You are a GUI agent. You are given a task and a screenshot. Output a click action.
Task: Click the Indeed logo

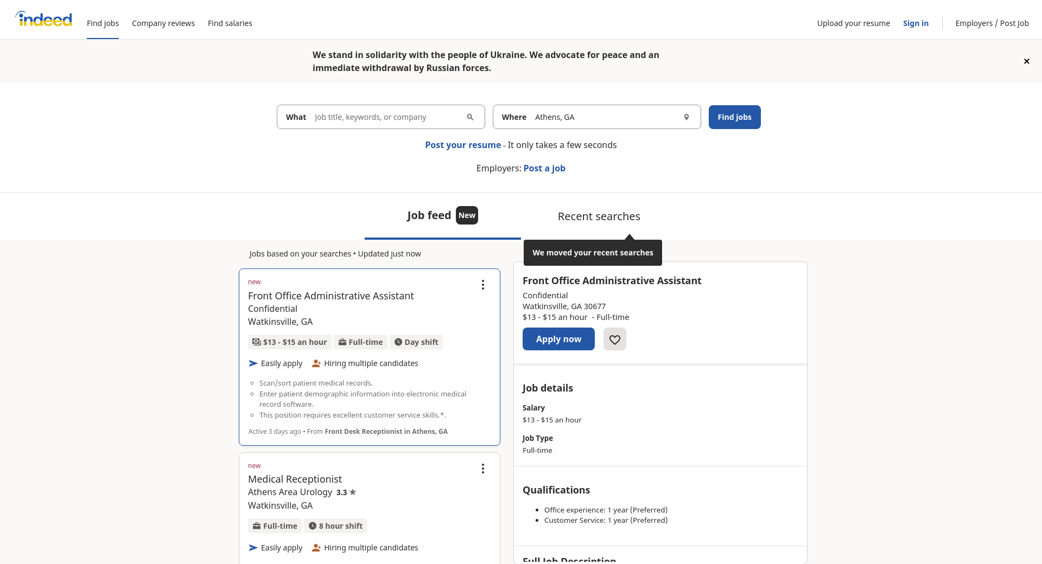click(x=44, y=20)
